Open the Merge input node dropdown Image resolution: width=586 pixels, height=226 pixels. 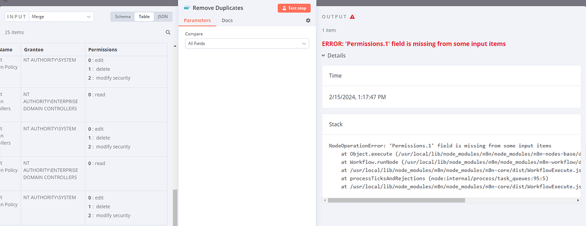click(61, 17)
